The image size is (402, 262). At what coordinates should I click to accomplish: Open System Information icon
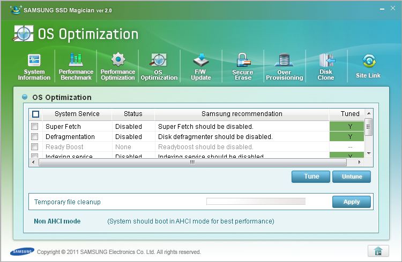[x=34, y=60]
